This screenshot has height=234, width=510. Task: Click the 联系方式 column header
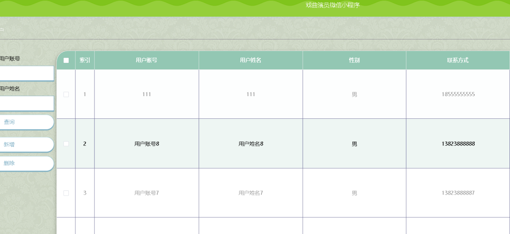click(x=458, y=60)
